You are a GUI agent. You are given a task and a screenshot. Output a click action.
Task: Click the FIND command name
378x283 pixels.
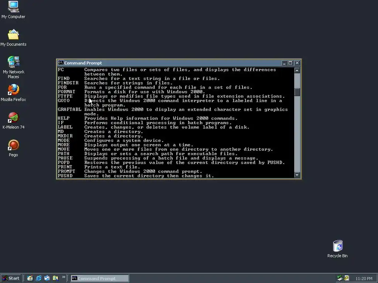click(63, 78)
